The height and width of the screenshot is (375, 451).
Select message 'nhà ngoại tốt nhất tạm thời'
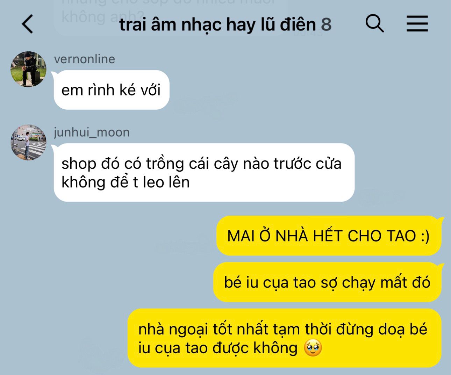coord(284,338)
